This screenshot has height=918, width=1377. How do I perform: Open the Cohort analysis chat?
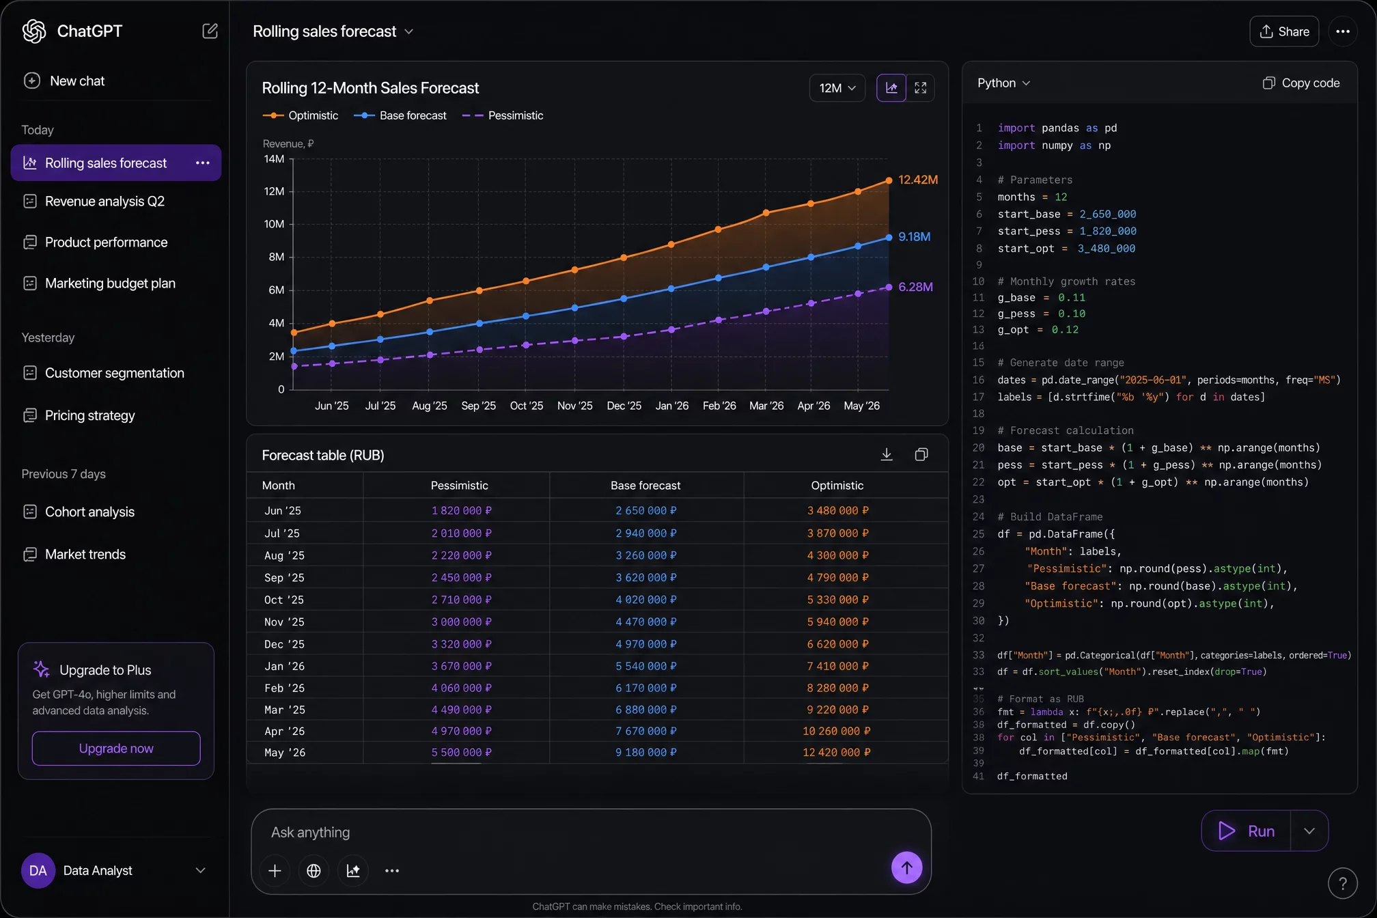[116, 512]
